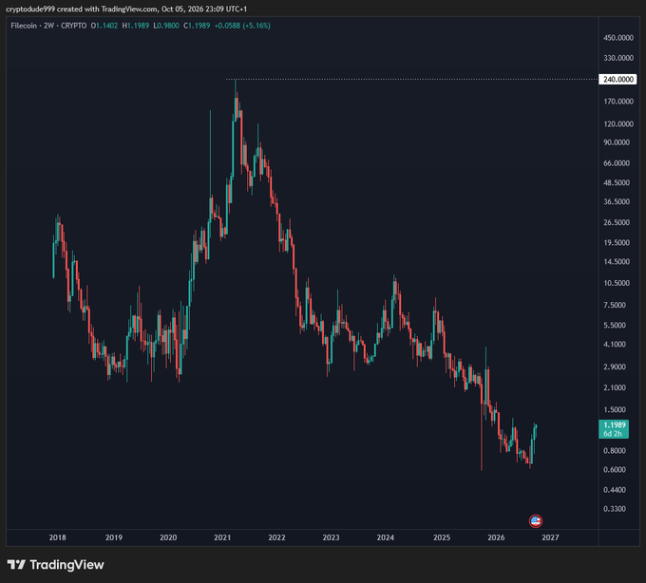Click the 2021 label on time axis
Viewport: 646px width, 583px height.
click(222, 537)
